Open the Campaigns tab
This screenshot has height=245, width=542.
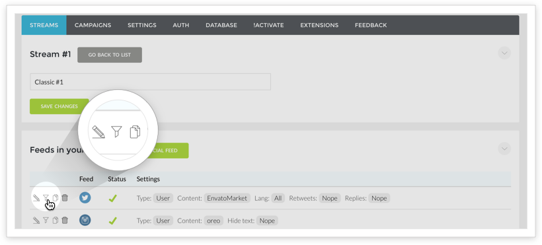pos(93,25)
